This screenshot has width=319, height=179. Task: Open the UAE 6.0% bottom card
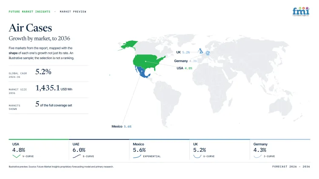(x=99, y=150)
